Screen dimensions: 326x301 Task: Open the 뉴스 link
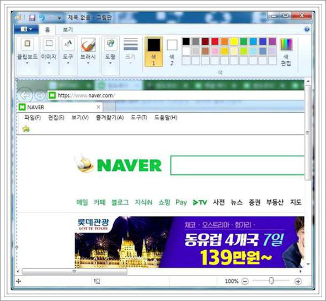point(237,202)
